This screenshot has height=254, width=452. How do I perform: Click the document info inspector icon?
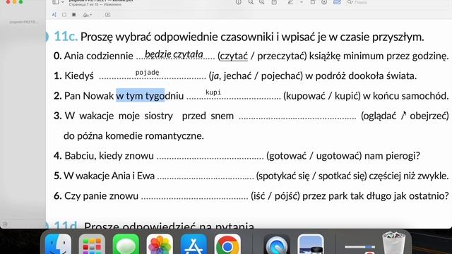239,2
